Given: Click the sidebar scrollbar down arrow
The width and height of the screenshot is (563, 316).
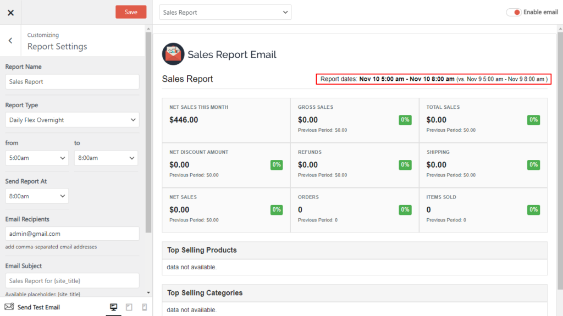Looking at the screenshot, I should (148, 293).
